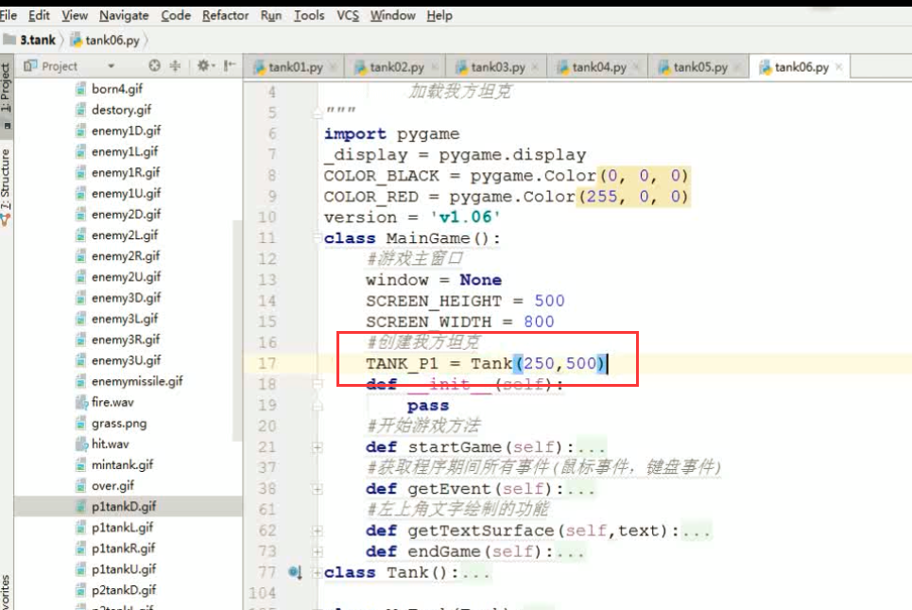
Task: Toggle the Structure side tool window
Action: tap(6, 186)
